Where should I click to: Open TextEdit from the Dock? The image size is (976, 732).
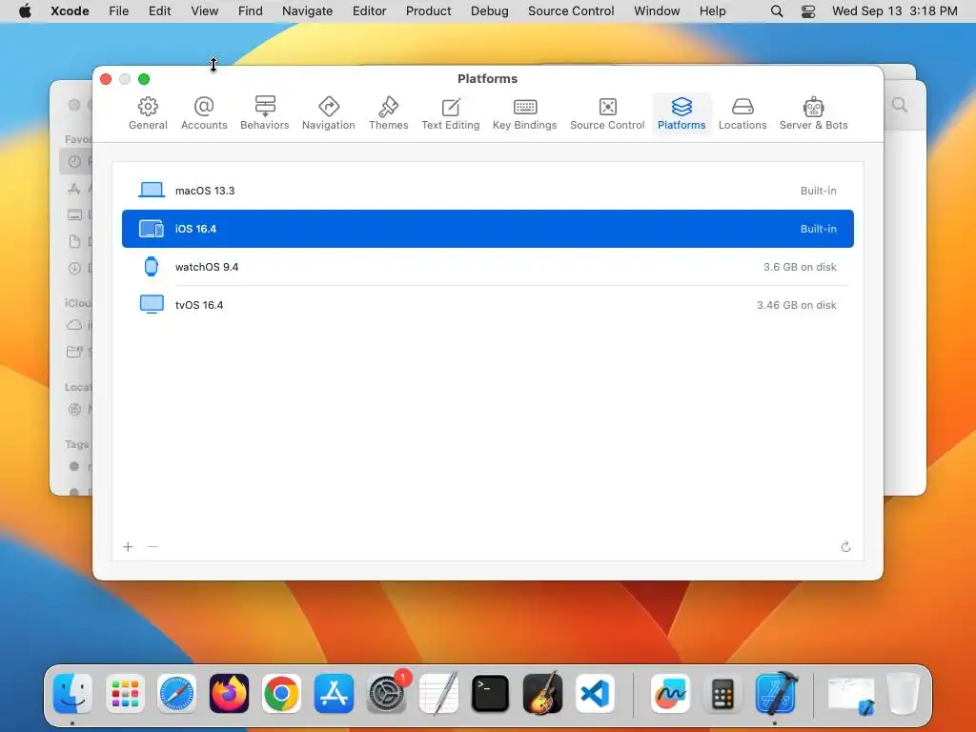[438, 694]
